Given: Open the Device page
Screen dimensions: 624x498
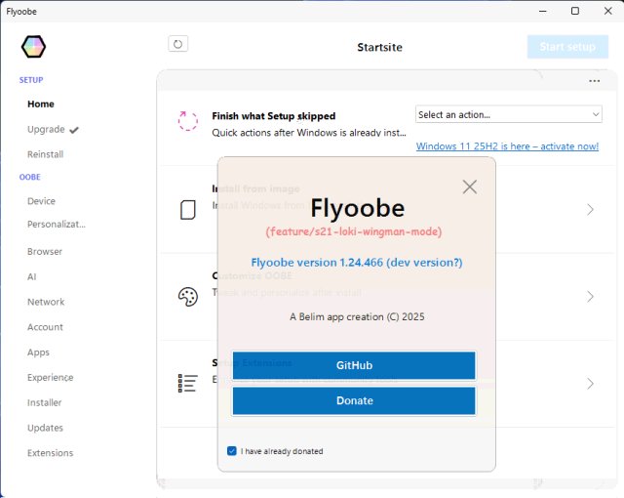Looking at the screenshot, I should (x=41, y=201).
